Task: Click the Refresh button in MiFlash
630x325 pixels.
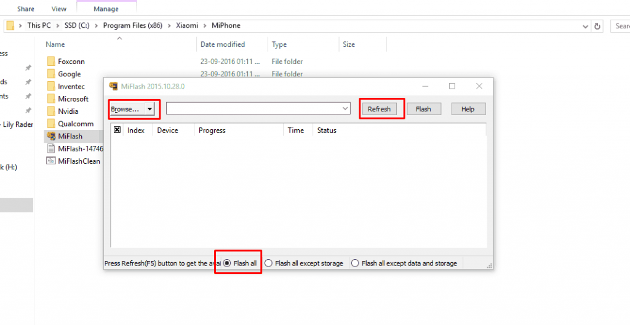Action: click(x=379, y=109)
